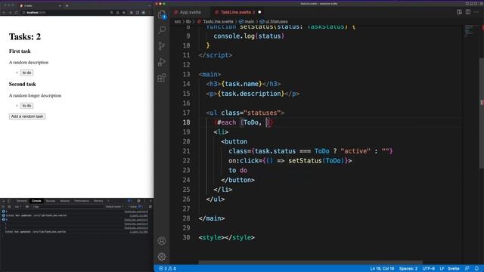Close the DevTools panel
The image size is (484, 272).
(150, 201)
